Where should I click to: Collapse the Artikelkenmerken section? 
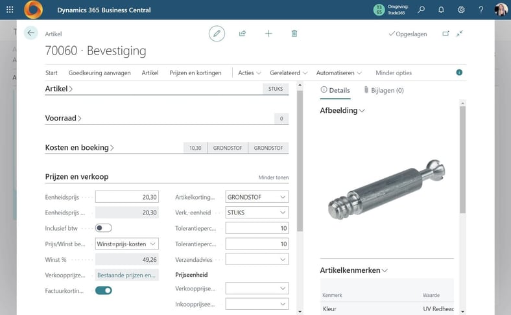click(x=353, y=270)
